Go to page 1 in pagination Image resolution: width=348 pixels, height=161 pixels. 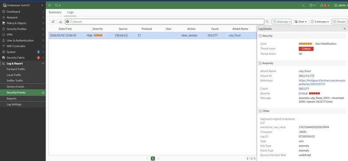pos(153,158)
